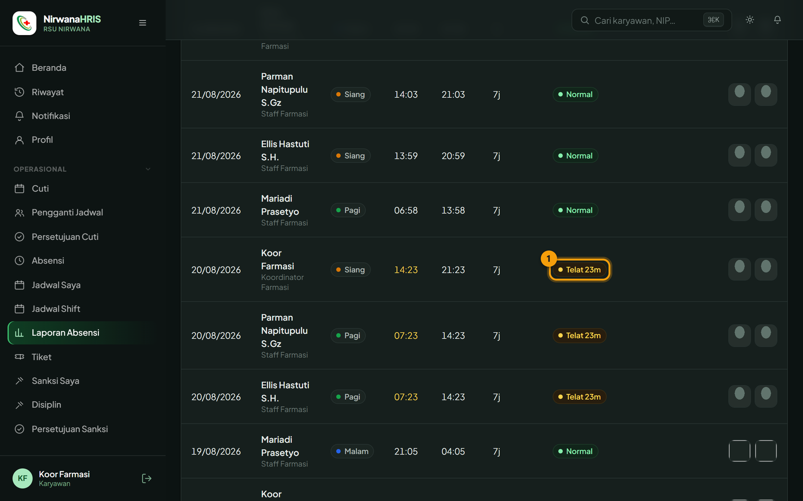Click the Pagi badge of Mariadi Prasetyo 21/08/2026
The width and height of the screenshot is (803, 501).
tap(348, 210)
